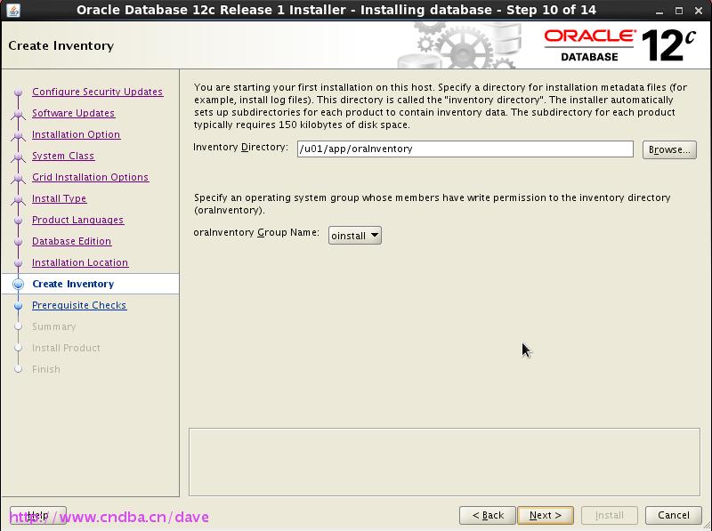Cancel the installer
The height and width of the screenshot is (531, 712).
pyautogui.click(x=674, y=515)
